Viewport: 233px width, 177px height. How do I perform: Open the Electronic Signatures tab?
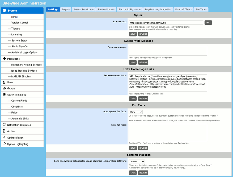[130, 9]
